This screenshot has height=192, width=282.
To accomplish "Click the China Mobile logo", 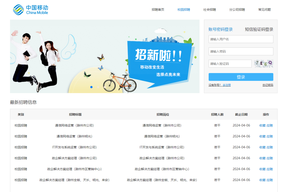I will 30,10.
